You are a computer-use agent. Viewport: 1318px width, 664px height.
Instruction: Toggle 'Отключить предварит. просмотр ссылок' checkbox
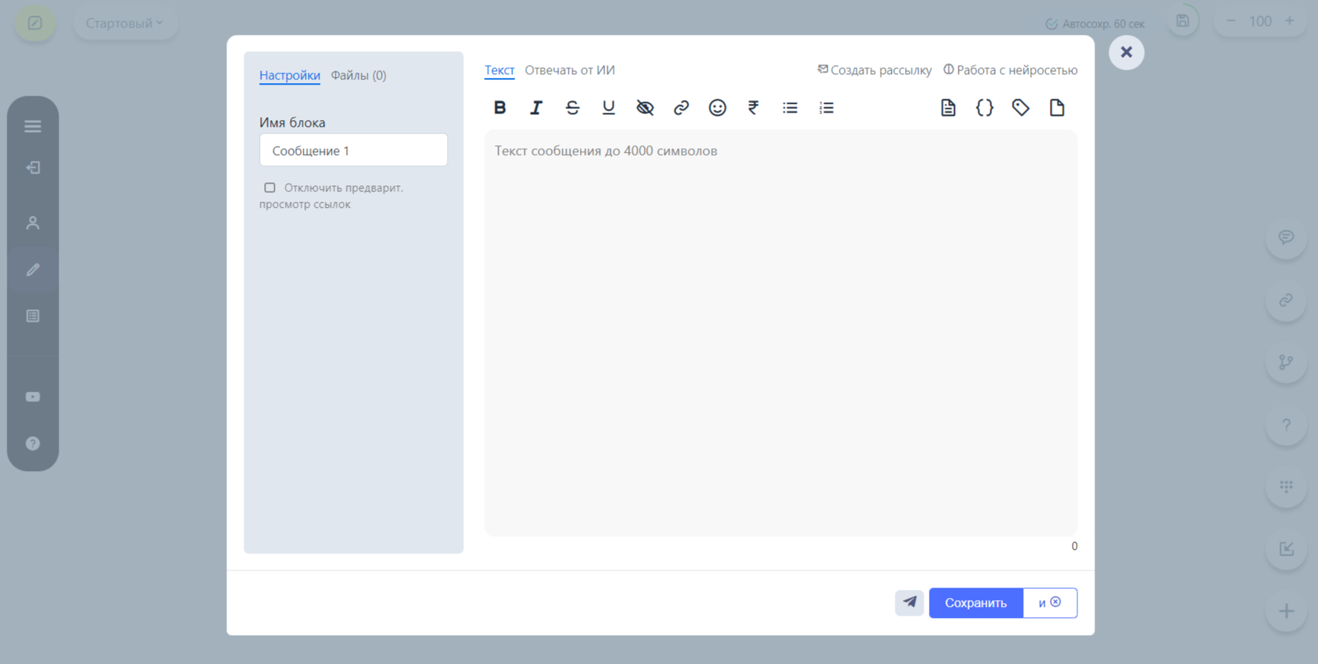point(270,188)
